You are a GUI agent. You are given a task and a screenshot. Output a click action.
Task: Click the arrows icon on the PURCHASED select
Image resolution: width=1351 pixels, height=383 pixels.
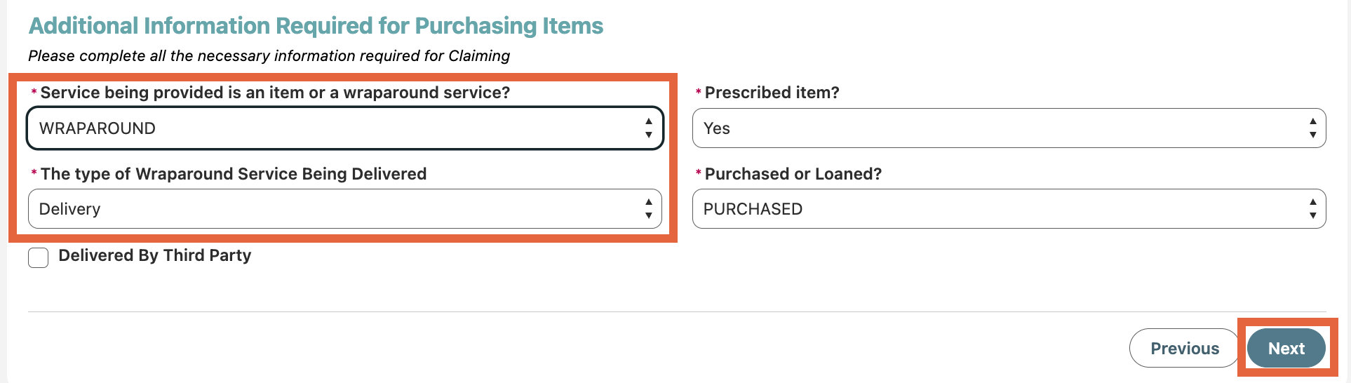click(x=1312, y=209)
